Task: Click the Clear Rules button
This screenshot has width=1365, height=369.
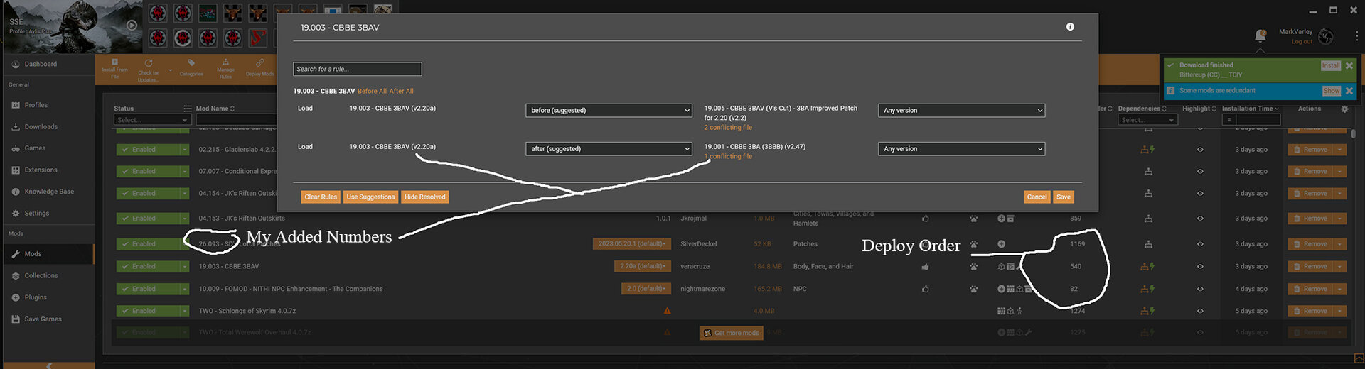Action: (321, 197)
